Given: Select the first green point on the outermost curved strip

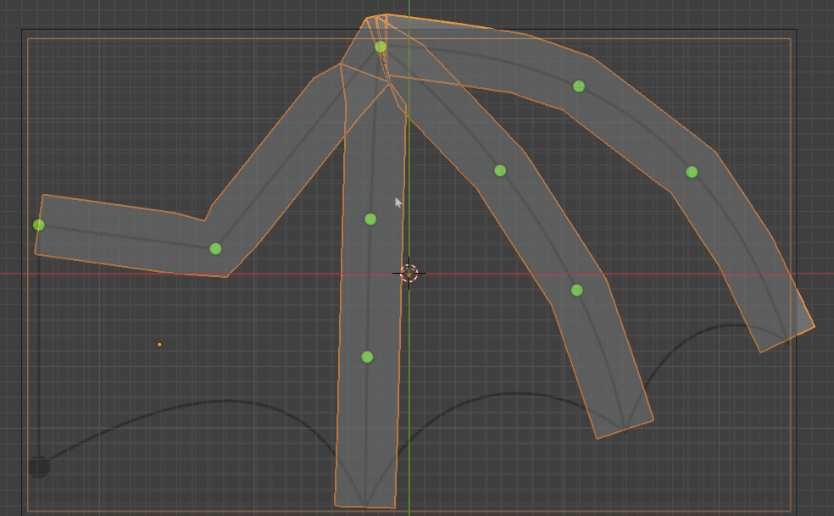Looking at the screenshot, I should (x=579, y=86).
